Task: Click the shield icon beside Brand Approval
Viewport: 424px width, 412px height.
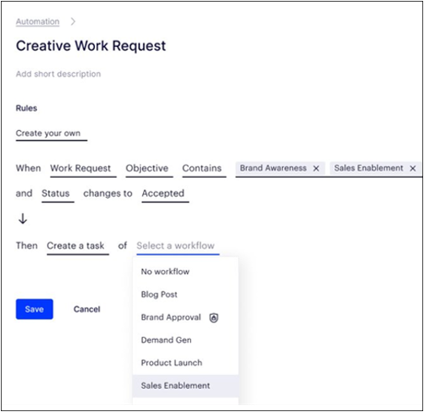Action: point(213,317)
